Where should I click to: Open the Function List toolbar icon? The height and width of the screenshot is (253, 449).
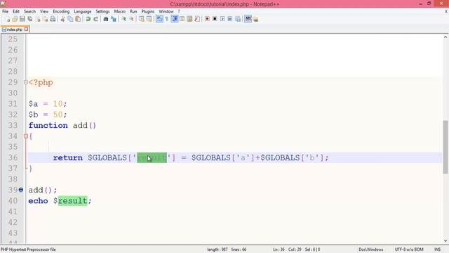point(197,19)
